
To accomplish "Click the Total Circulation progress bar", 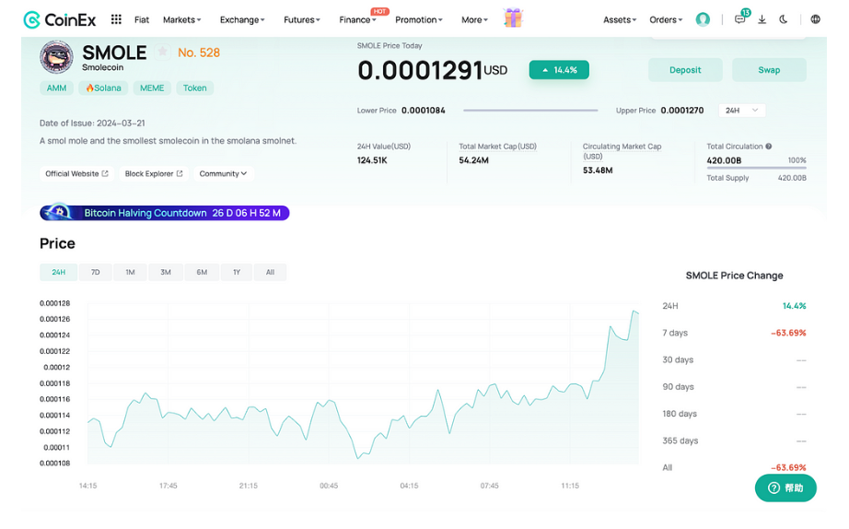I will click(x=756, y=168).
